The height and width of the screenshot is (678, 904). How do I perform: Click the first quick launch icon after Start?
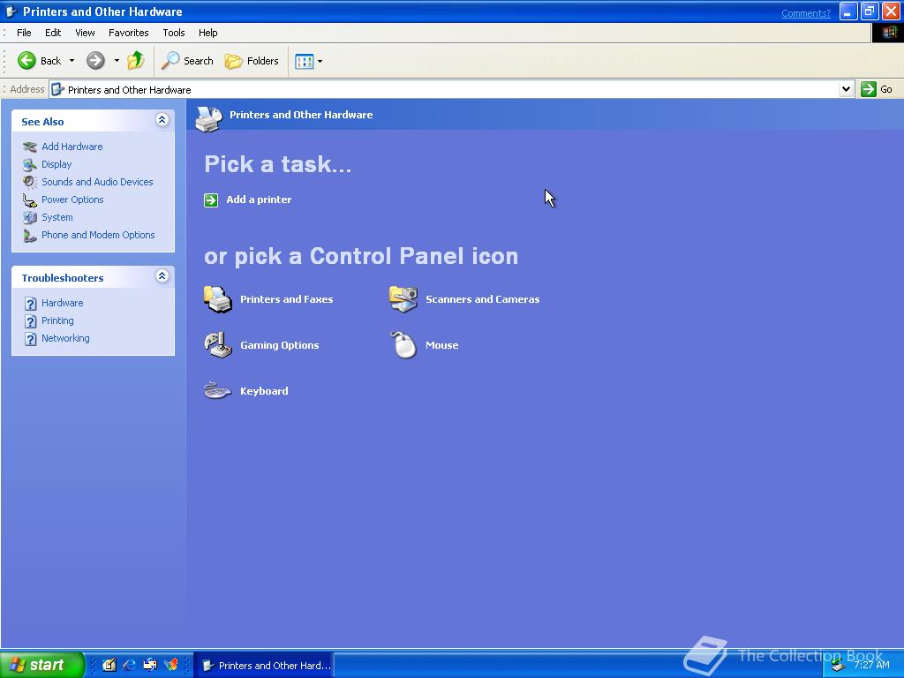click(109, 665)
